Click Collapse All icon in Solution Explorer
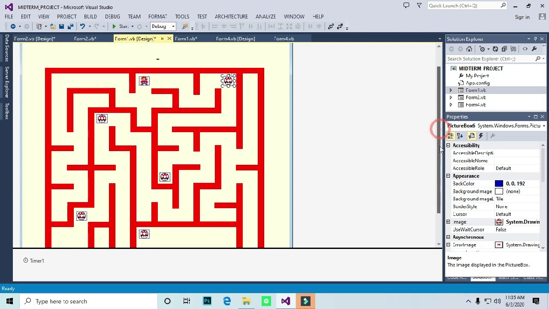This screenshot has height=309, width=549. [504, 49]
